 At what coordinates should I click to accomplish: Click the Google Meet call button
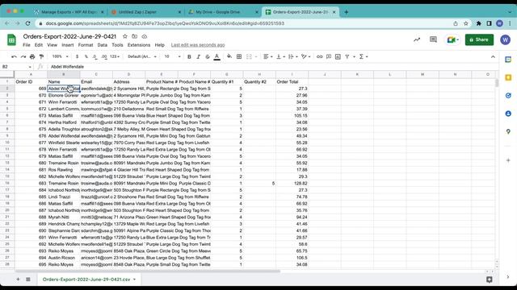[452, 39]
